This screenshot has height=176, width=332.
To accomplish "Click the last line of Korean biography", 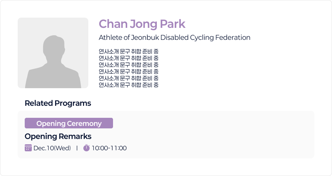I will pyautogui.click(x=129, y=85).
